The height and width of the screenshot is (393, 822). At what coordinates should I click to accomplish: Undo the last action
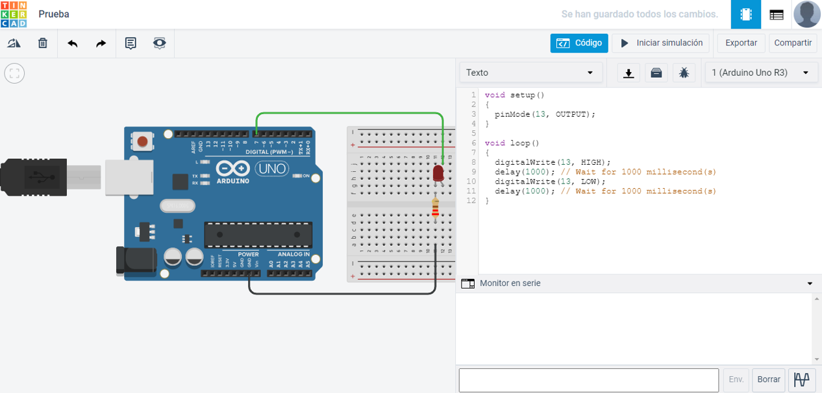point(73,43)
